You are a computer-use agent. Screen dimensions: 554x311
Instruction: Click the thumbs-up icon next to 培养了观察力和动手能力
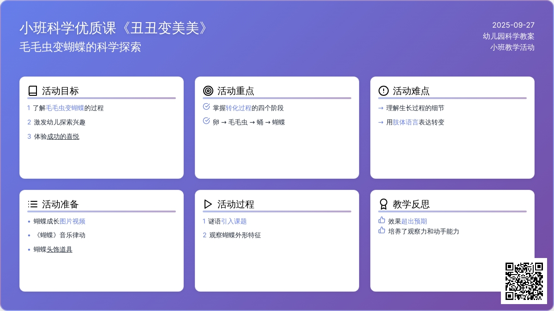pos(382,230)
